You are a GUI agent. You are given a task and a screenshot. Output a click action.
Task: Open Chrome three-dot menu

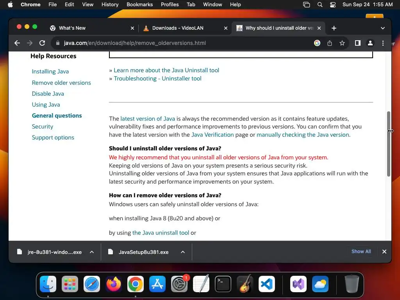coord(383,43)
